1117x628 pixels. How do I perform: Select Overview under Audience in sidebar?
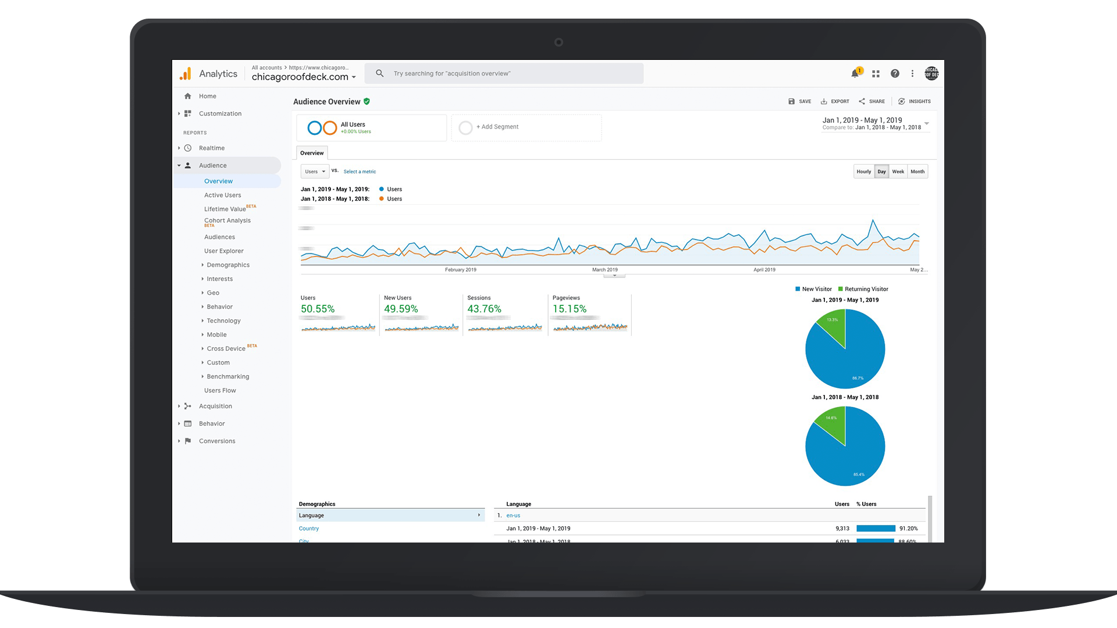pos(218,181)
